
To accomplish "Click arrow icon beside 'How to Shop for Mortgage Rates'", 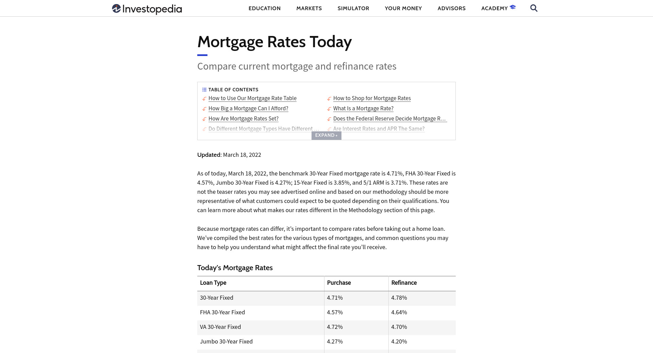I will (329, 99).
